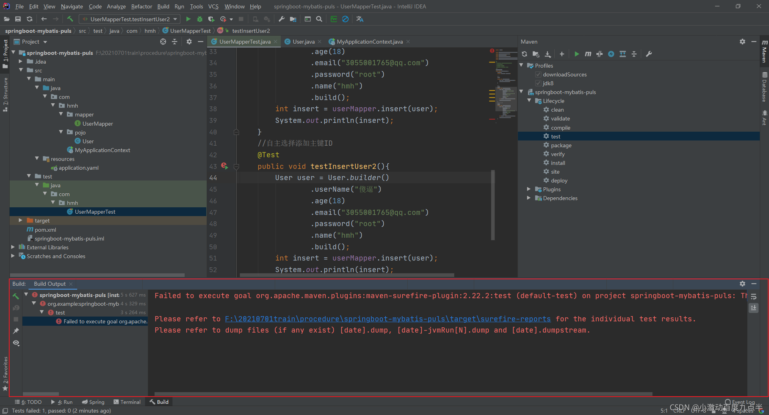The image size is (769, 415).
Task: Open the Terminal tool window tab
Action: (x=127, y=402)
